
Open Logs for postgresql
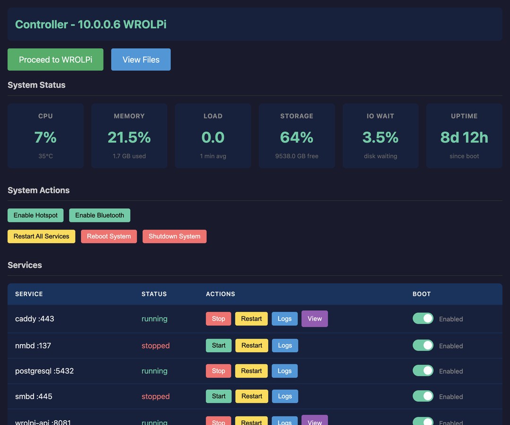(285, 371)
